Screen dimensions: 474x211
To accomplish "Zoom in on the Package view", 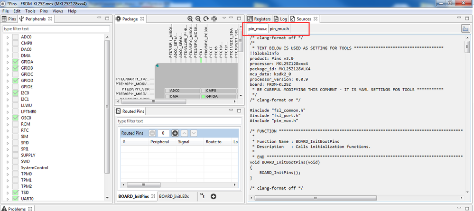I will (x=190, y=19).
